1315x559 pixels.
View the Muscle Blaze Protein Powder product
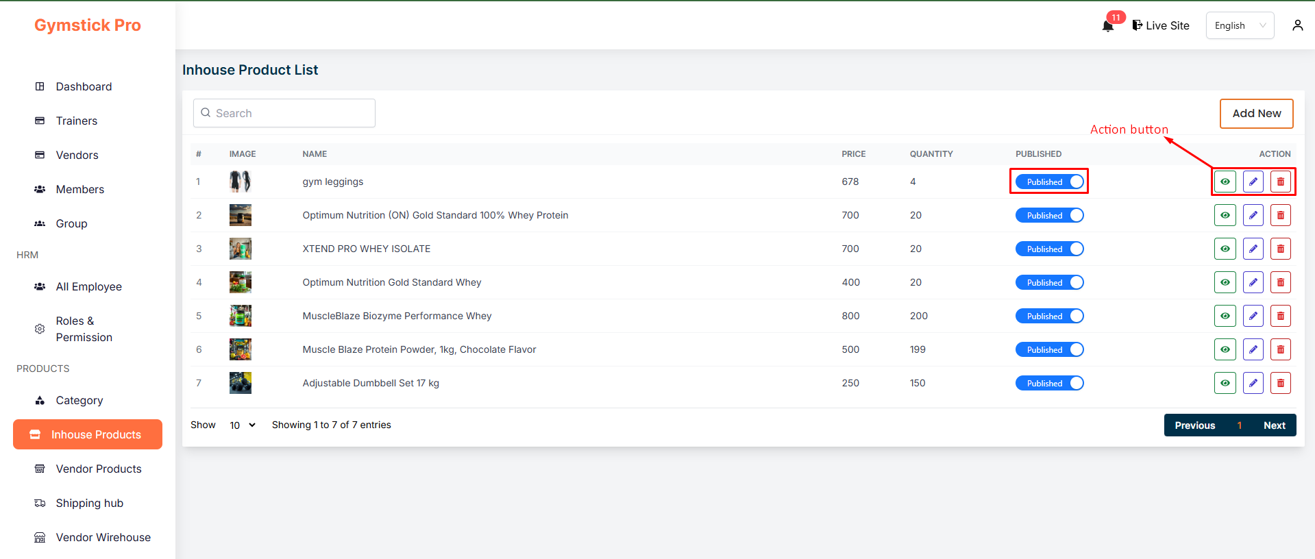tap(1225, 349)
